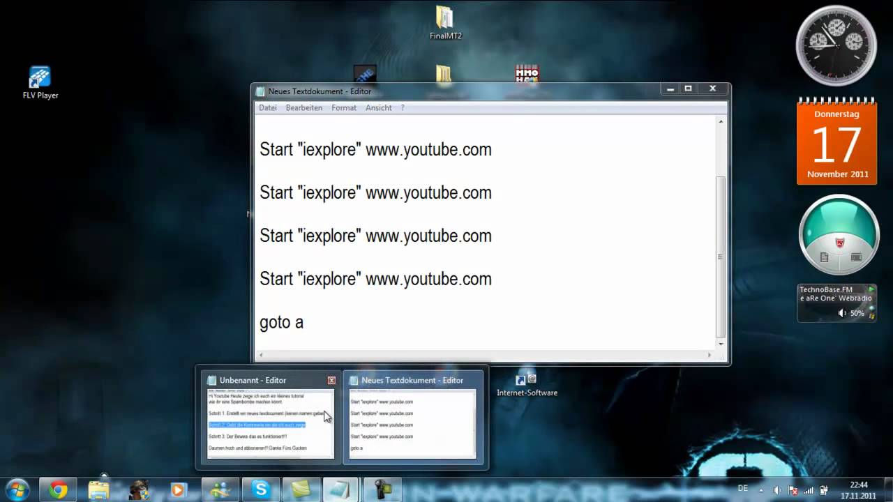Open the ? help menu
The width and height of the screenshot is (893, 502).
coord(403,108)
